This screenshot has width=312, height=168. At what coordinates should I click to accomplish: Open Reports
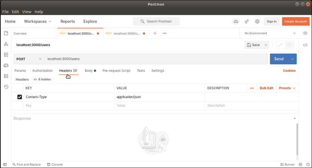(x=68, y=21)
